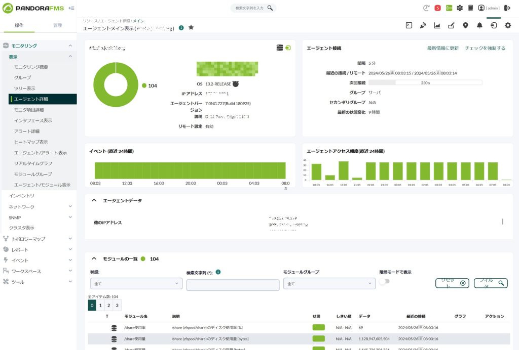This screenshot has width=519, height=350.
Task: Click the search magnifier in the header
Action: click(270, 8)
